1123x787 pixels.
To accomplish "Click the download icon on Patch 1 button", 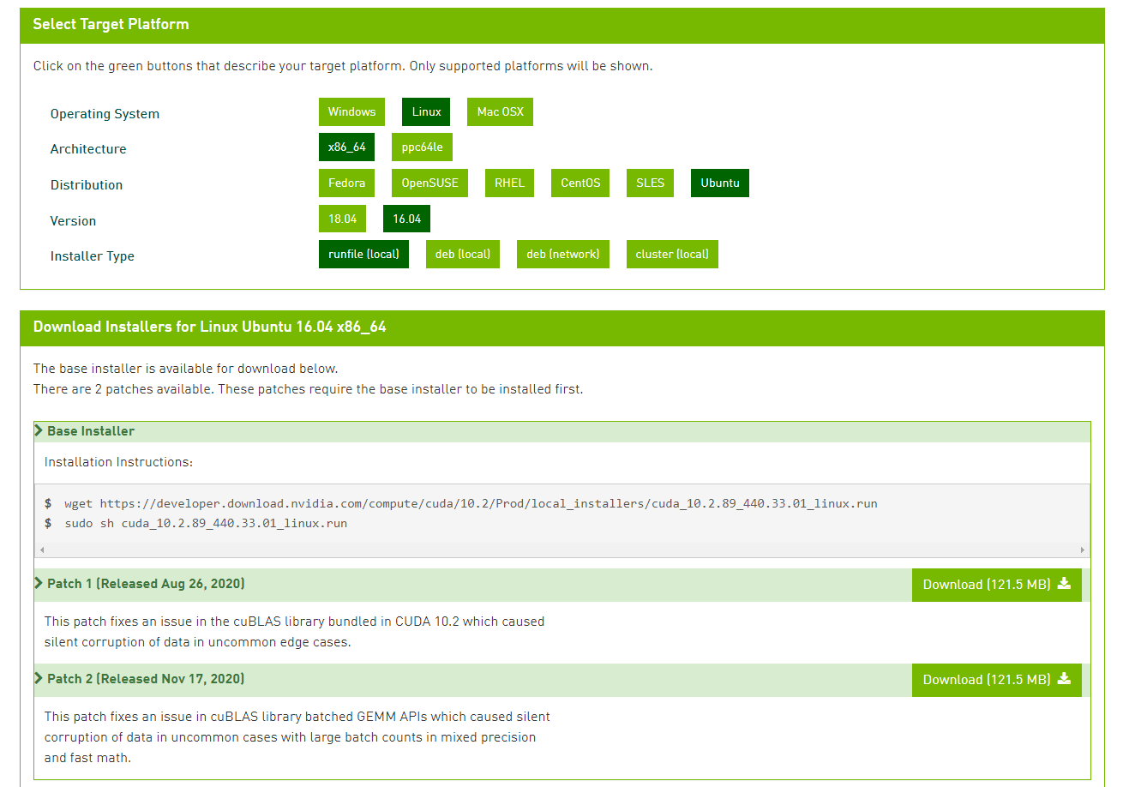I will pos(1065,584).
